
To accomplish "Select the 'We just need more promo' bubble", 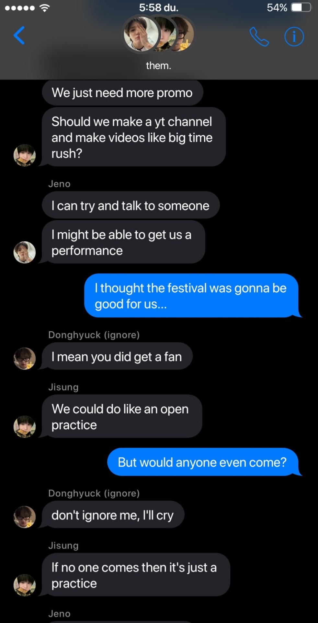I will pyautogui.click(x=122, y=93).
